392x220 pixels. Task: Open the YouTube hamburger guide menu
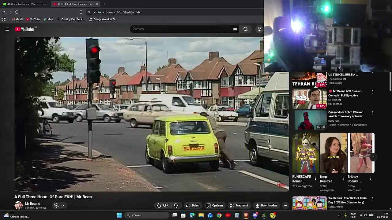point(7,29)
